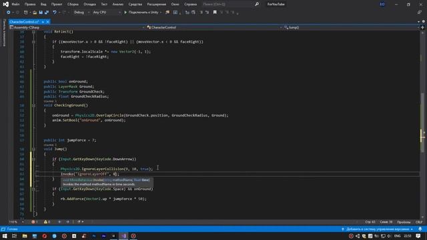
Task: Click the IgnoreLayerCollision code line
Action: 107,169
